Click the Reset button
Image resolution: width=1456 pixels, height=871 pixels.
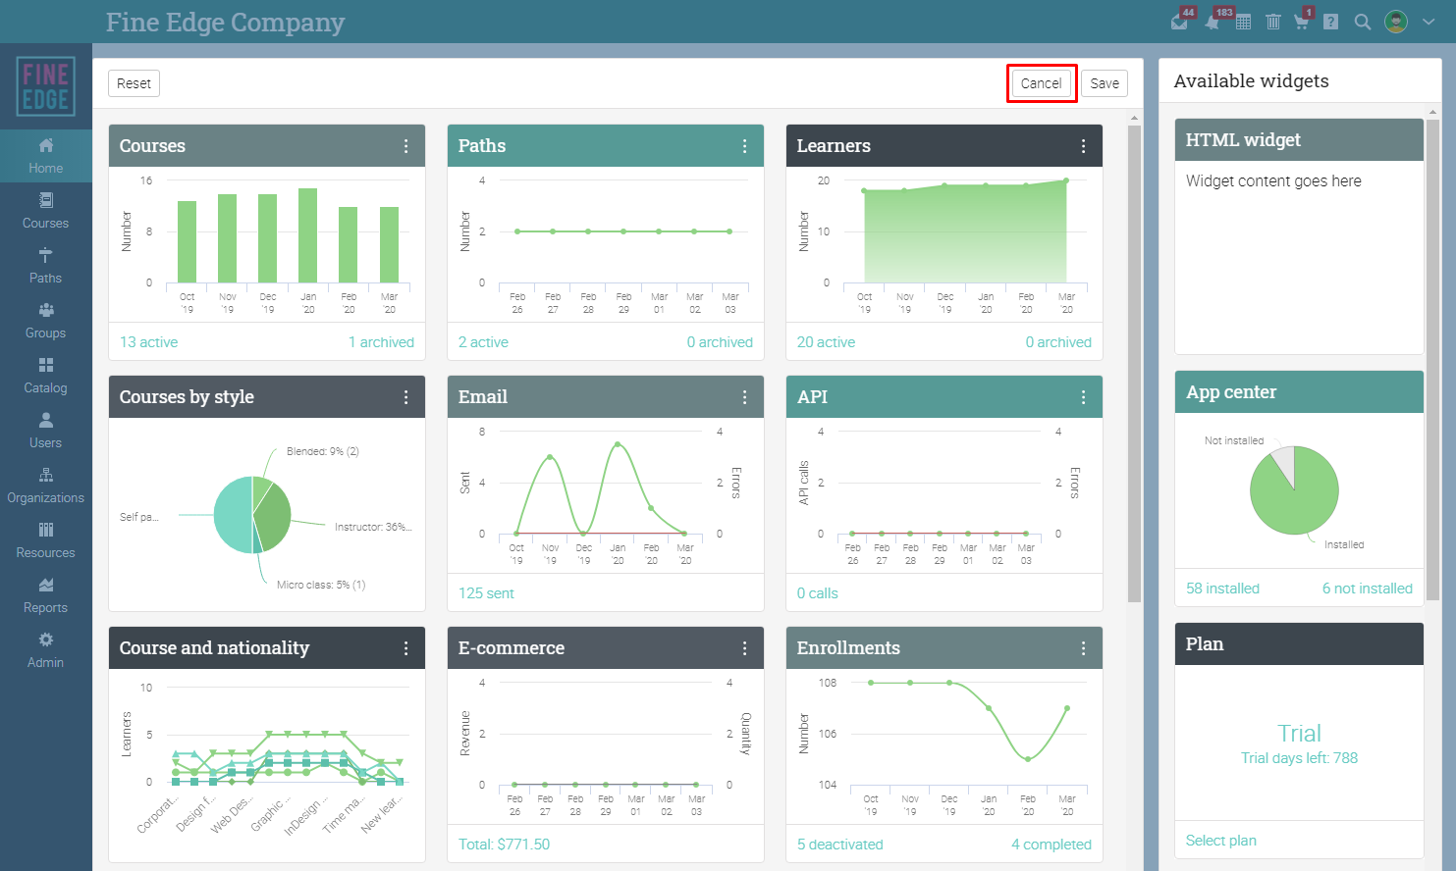(x=134, y=83)
